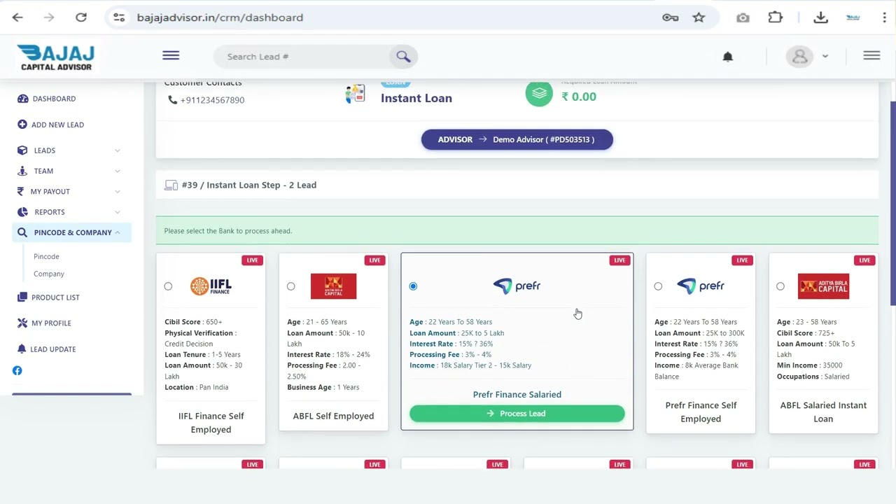Toggle sidebar with left hamburger icon
896x504 pixels.
171,56
